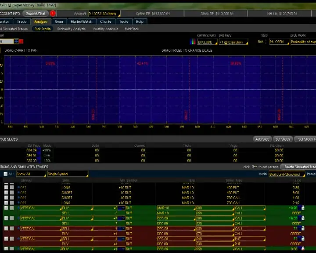Click the lock icon on the second green VERTICAL row
This screenshot has height=253, width=316.
(x=302, y=218)
